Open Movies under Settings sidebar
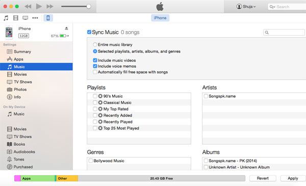This screenshot has height=186, width=306. [36, 74]
